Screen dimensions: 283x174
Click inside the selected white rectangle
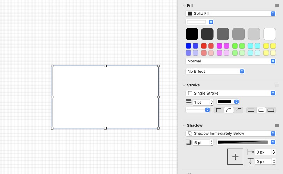point(106,97)
